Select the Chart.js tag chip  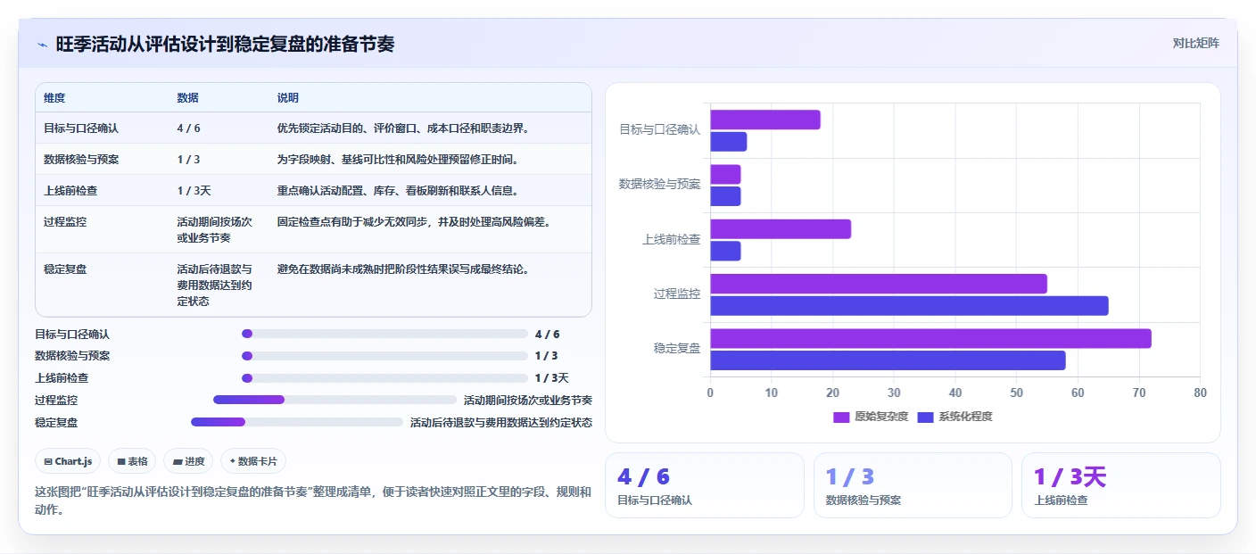tap(69, 461)
